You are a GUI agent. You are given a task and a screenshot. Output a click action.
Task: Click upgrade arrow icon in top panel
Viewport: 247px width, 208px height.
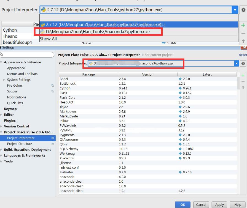click(243, 41)
